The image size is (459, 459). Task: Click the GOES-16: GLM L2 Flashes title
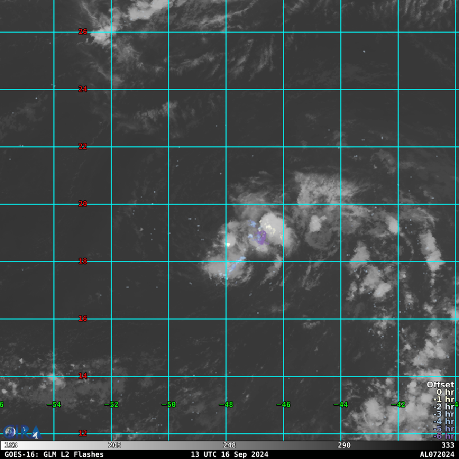point(54,454)
